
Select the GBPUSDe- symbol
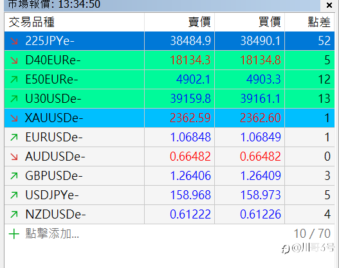point(54,176)
